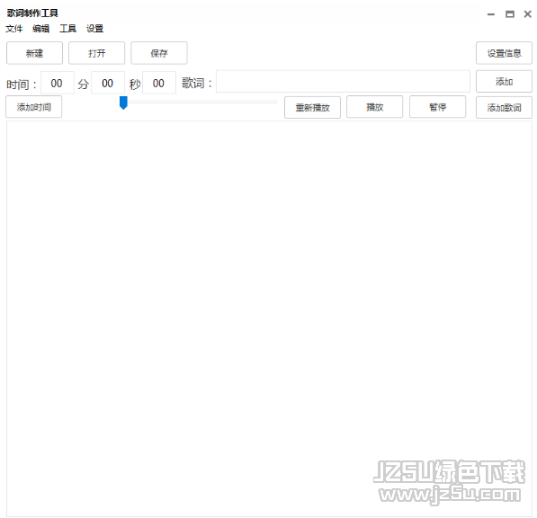Focus the minutes time field
This screenshot has width=537, height=518.
tap(58, 83)
